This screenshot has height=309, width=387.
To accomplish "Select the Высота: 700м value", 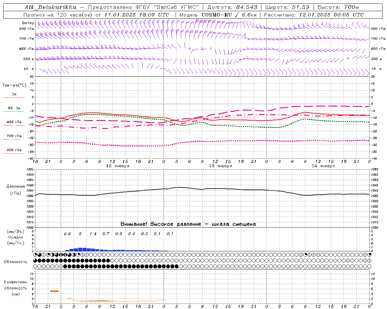I will [x=338, y=7].
